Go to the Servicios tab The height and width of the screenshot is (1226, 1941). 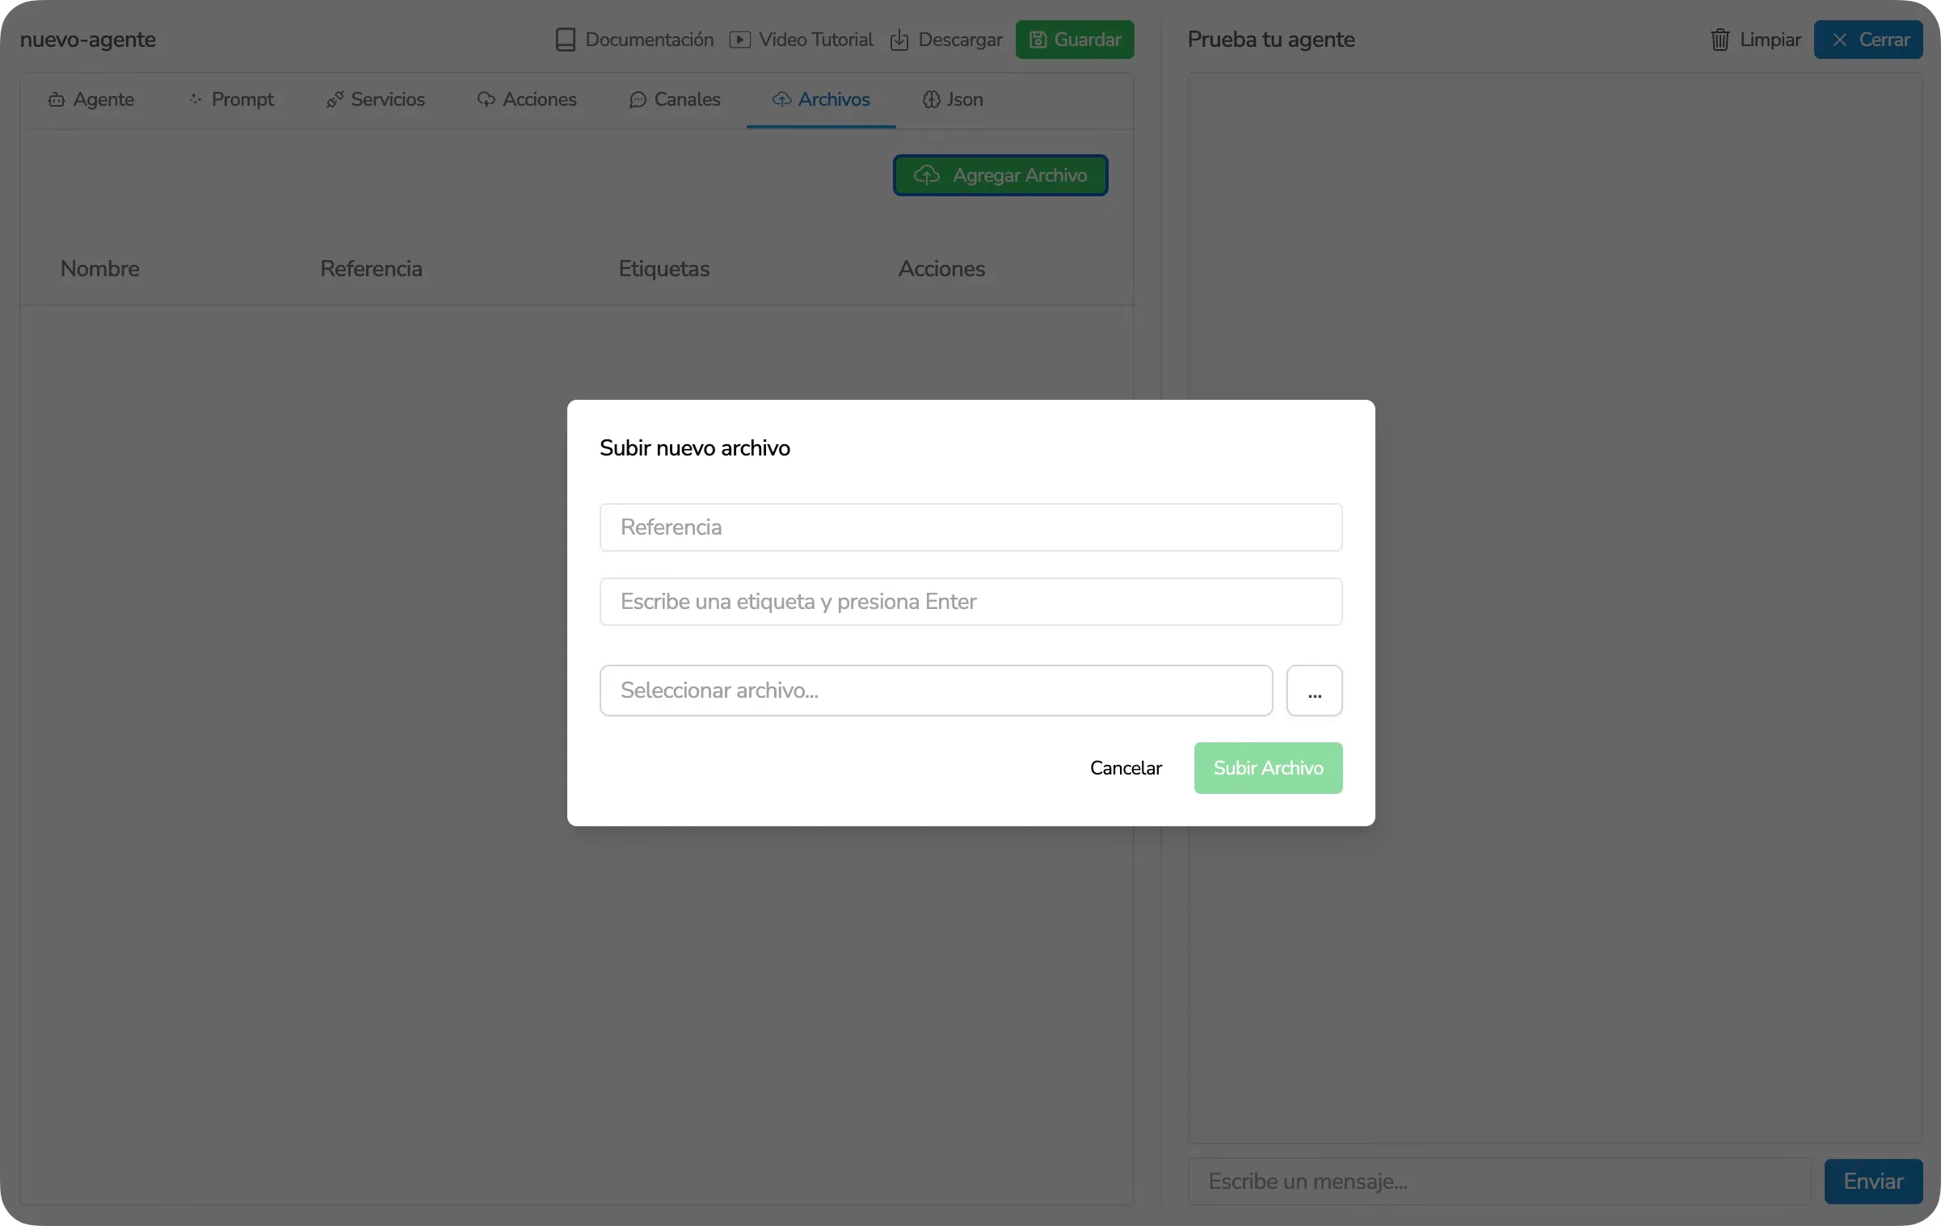click(x=376, y=99)
